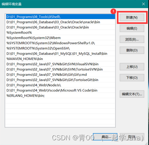Image resolution: width=149 pixels, height=145 pixels.
Task: Select the %SystemRoot%\System32\Wbem entry
Action: click(x=60, y=38)
